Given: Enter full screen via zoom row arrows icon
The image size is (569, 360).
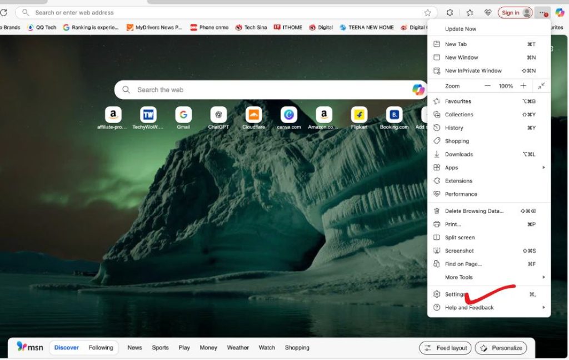Looking at the screenshot, I should [x=541, y=86].
